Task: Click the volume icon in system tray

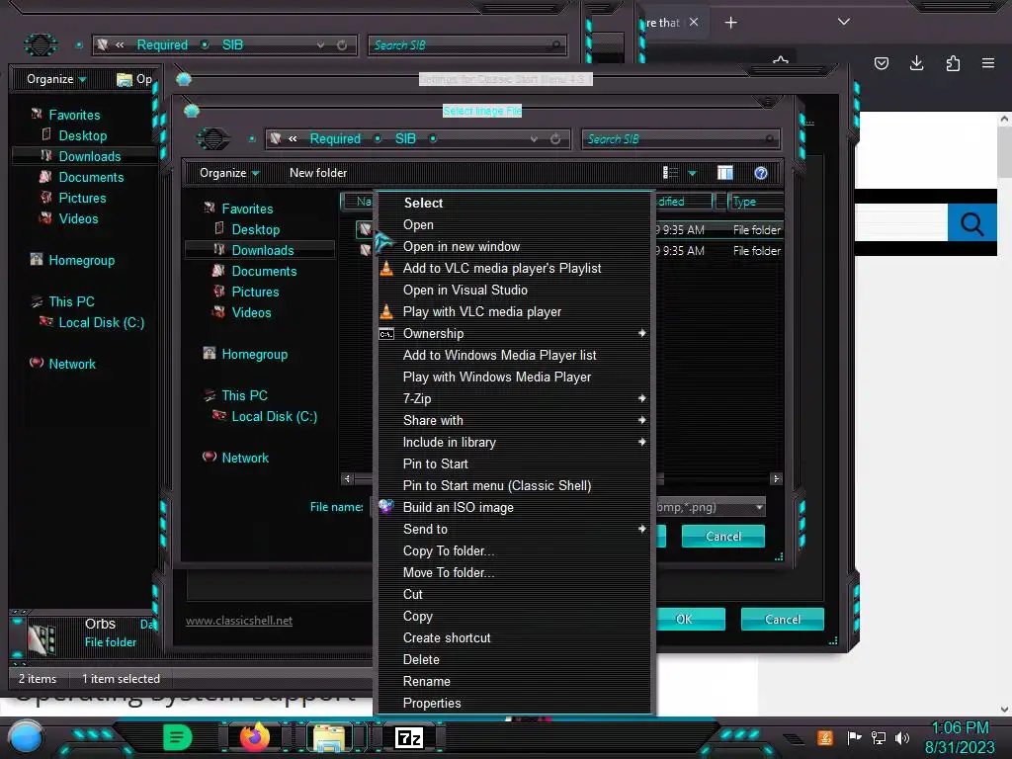Action: [x=902, y=737]
